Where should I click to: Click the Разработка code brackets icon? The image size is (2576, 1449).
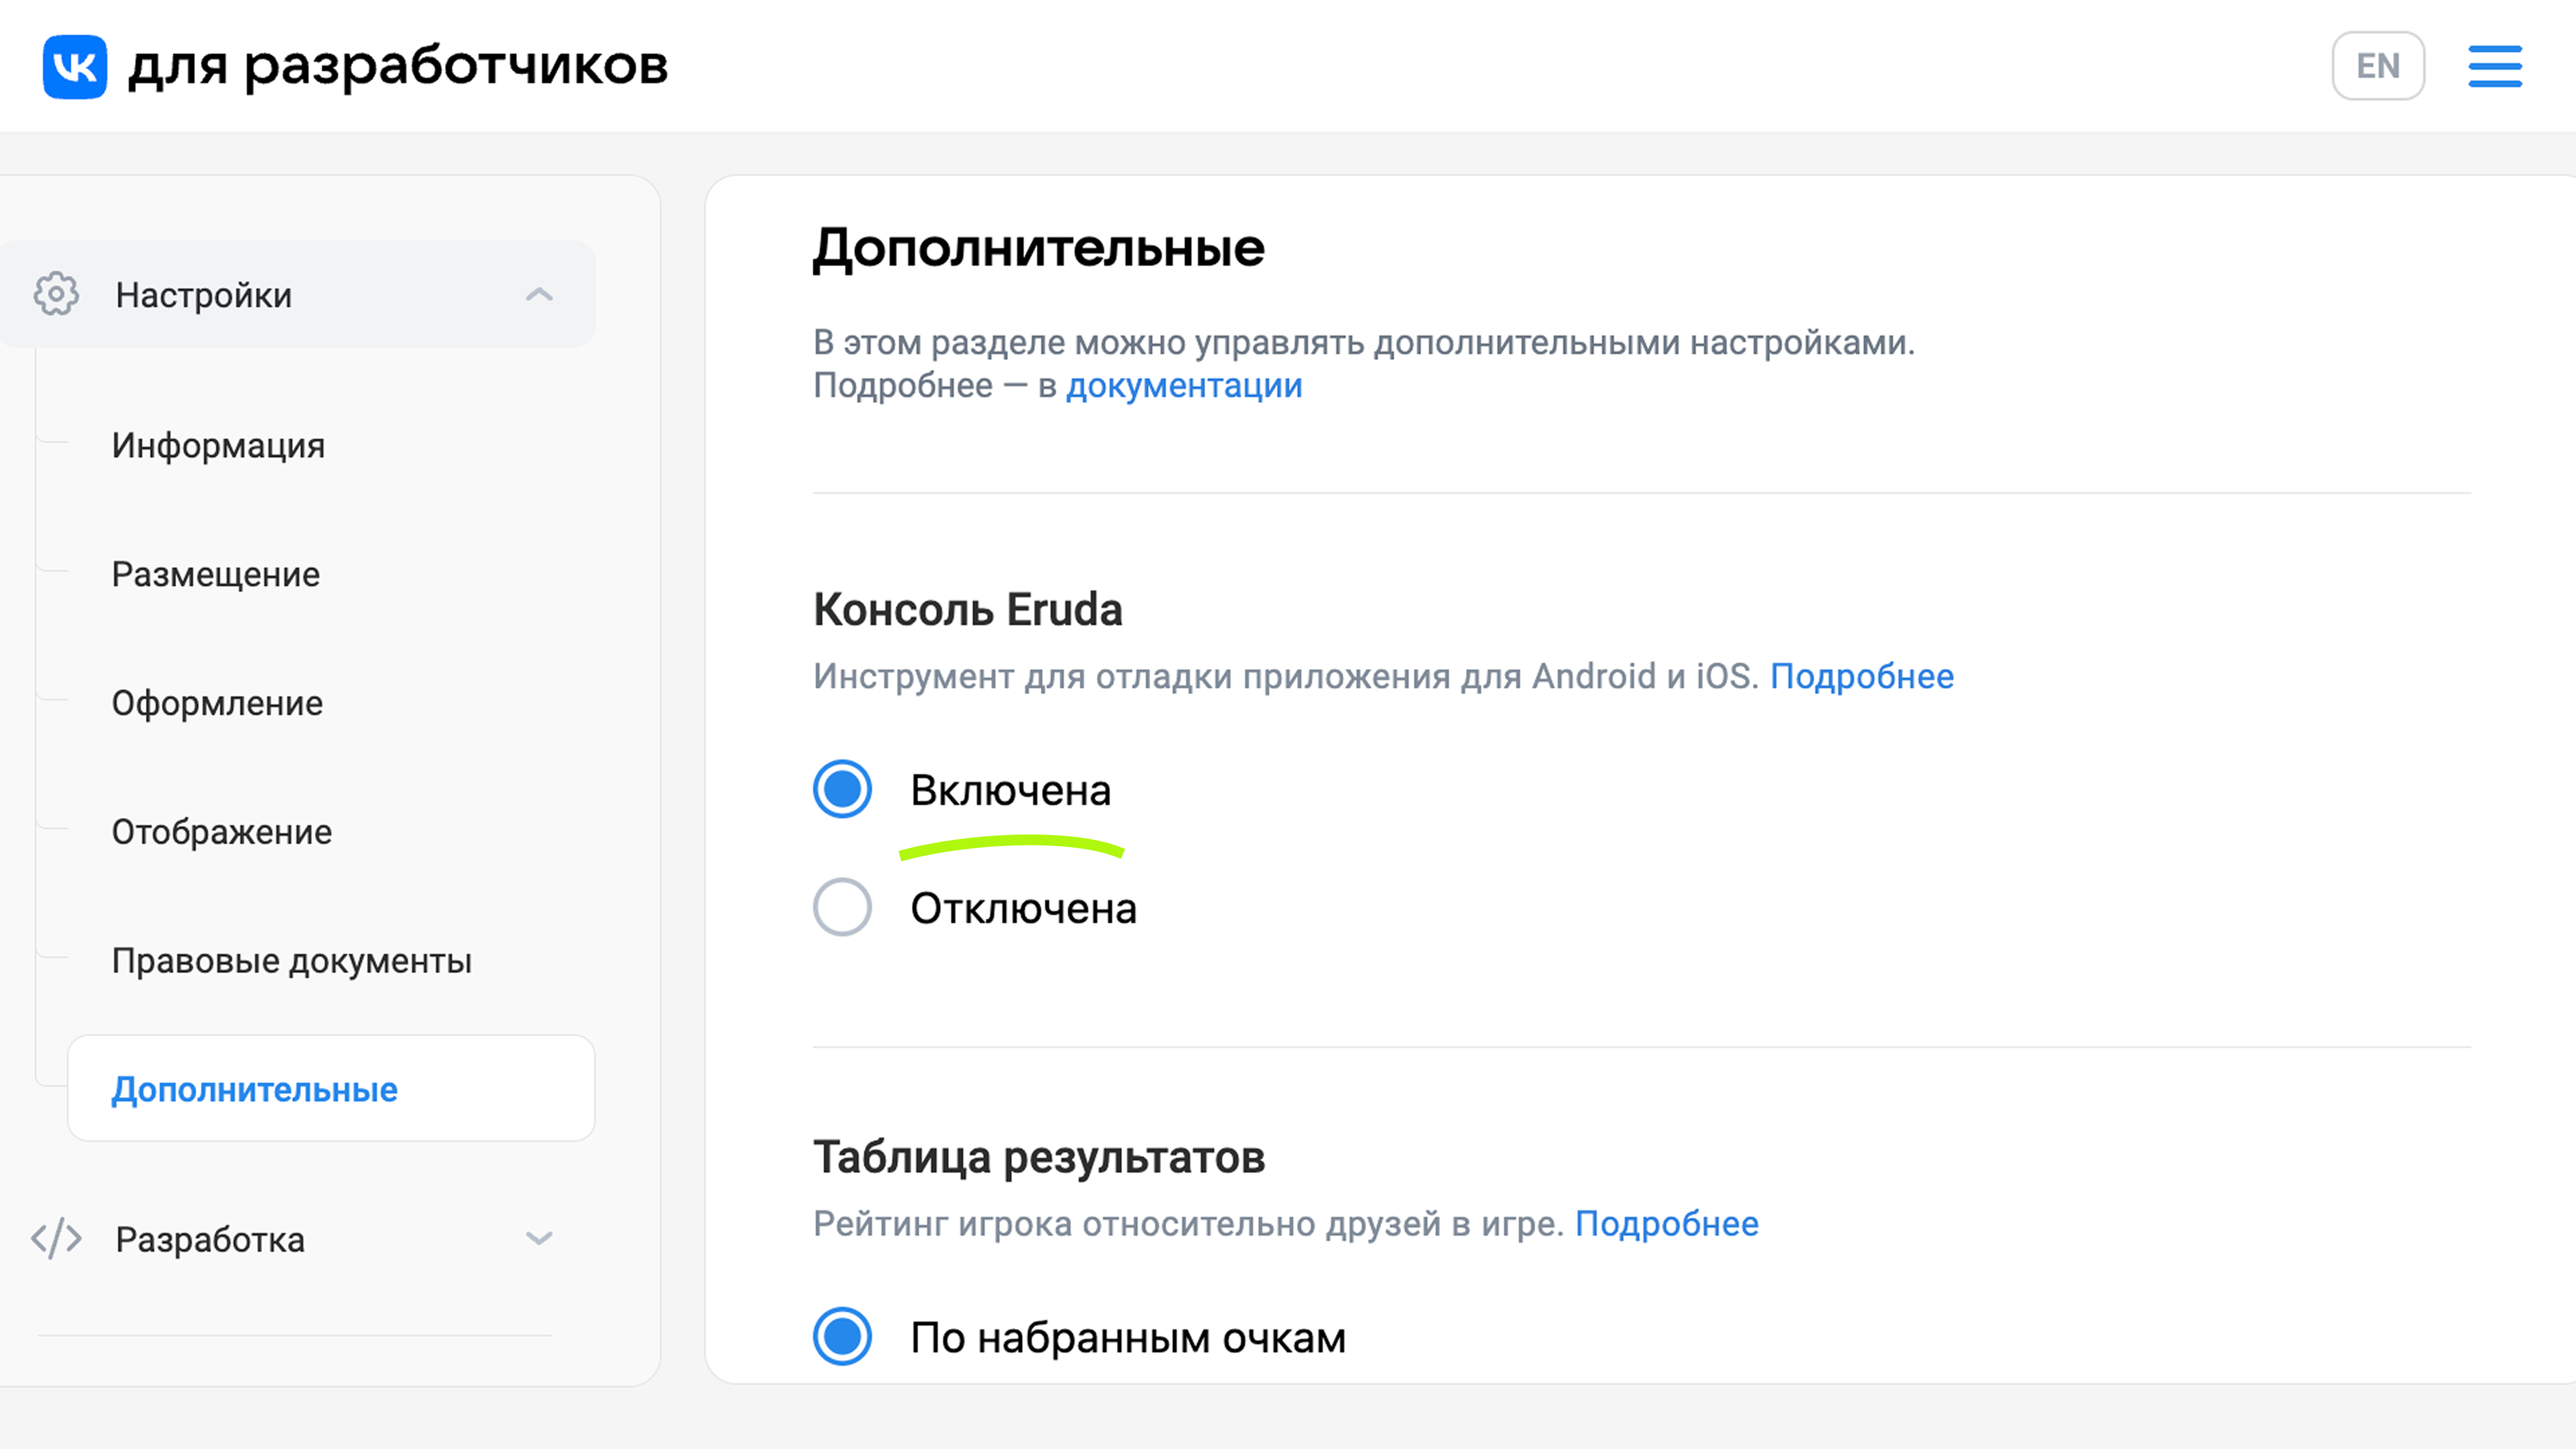point(56,1238)
